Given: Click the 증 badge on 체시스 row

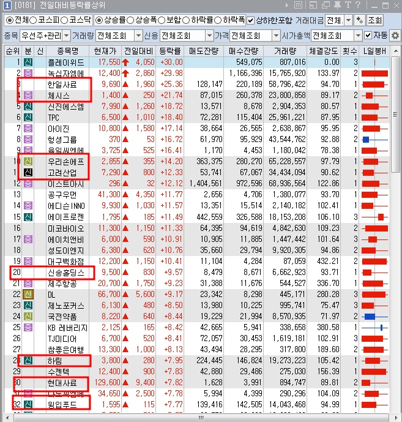Looking at the screenshot, I should pyautogui.click(x=28, y=96).
